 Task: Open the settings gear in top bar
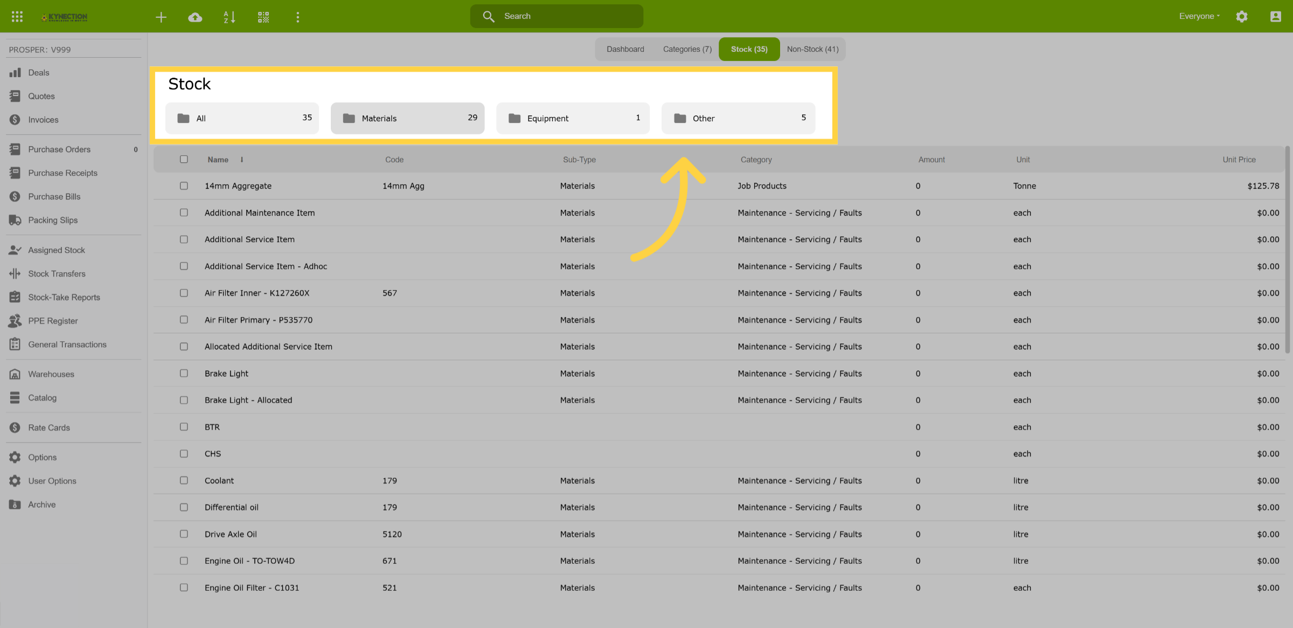click(1242, 17)
